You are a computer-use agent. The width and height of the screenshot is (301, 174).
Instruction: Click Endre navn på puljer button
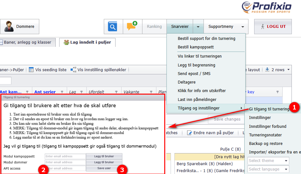click(x=210, y=133)
